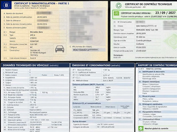
Task: Click the variante value '274GT2'
Action: [33, 38]
